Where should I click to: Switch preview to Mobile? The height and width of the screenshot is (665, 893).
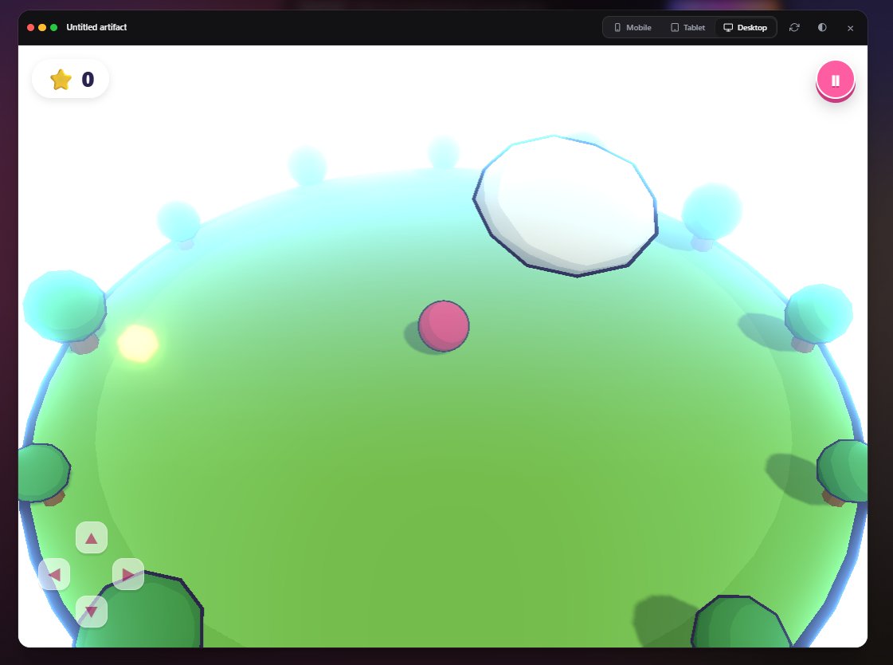pyautogui.click(x=633, y=27)
